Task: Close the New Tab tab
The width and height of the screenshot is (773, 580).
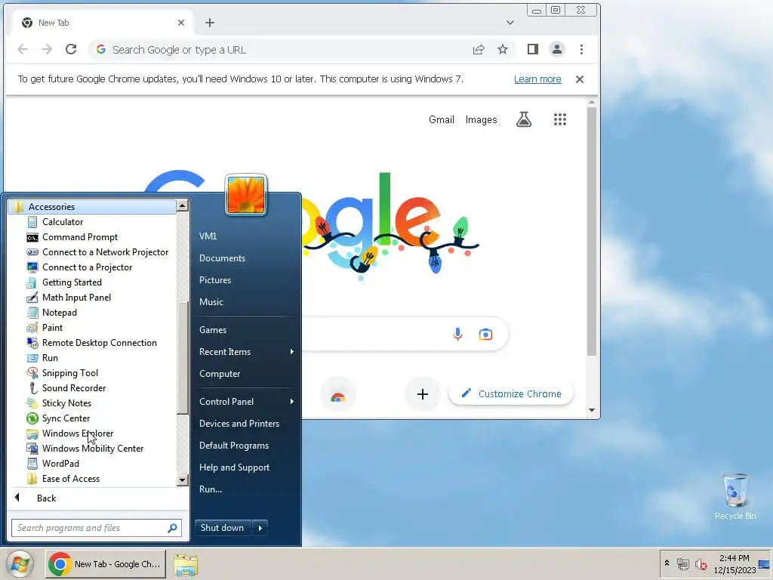Action: tap(181, 23)
